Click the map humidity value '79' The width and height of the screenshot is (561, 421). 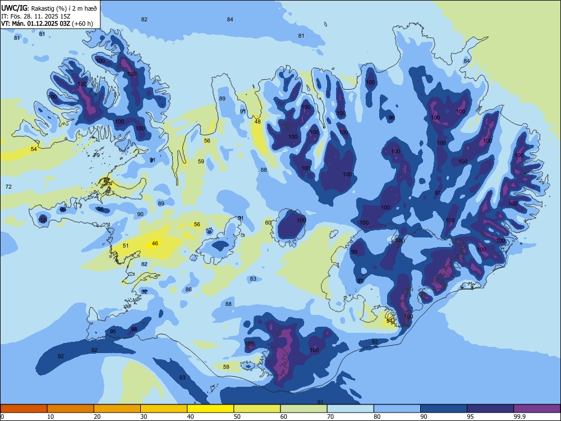click(96, 155)
